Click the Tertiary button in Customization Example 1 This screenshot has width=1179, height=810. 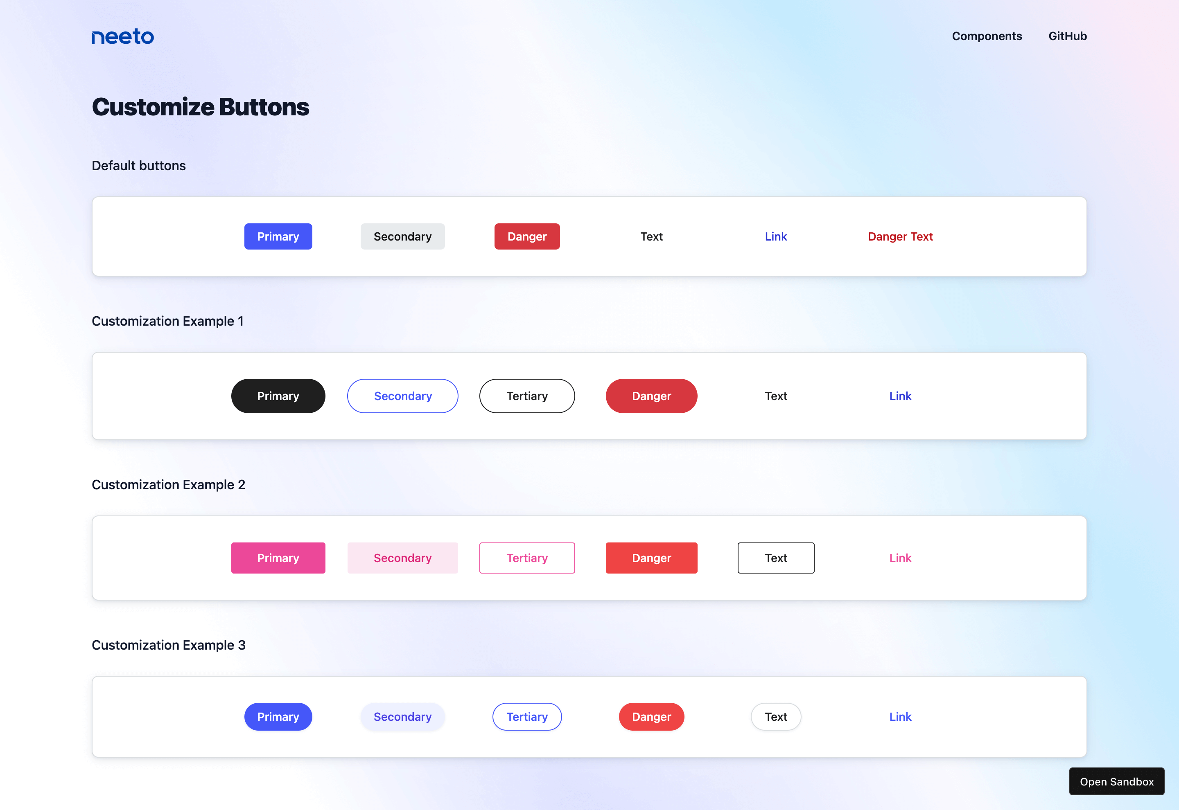527,396
